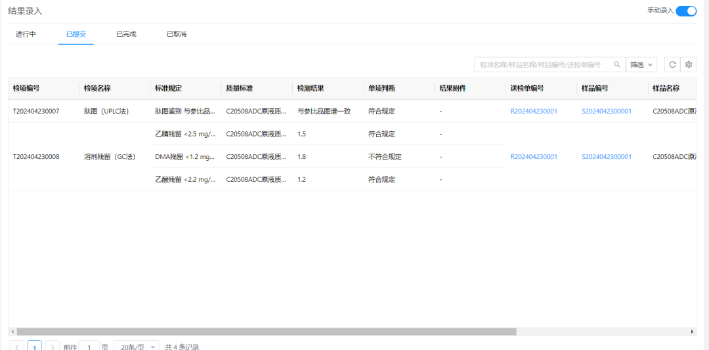
Task: Go to previous page arrow
Action: tap(16, 347)
